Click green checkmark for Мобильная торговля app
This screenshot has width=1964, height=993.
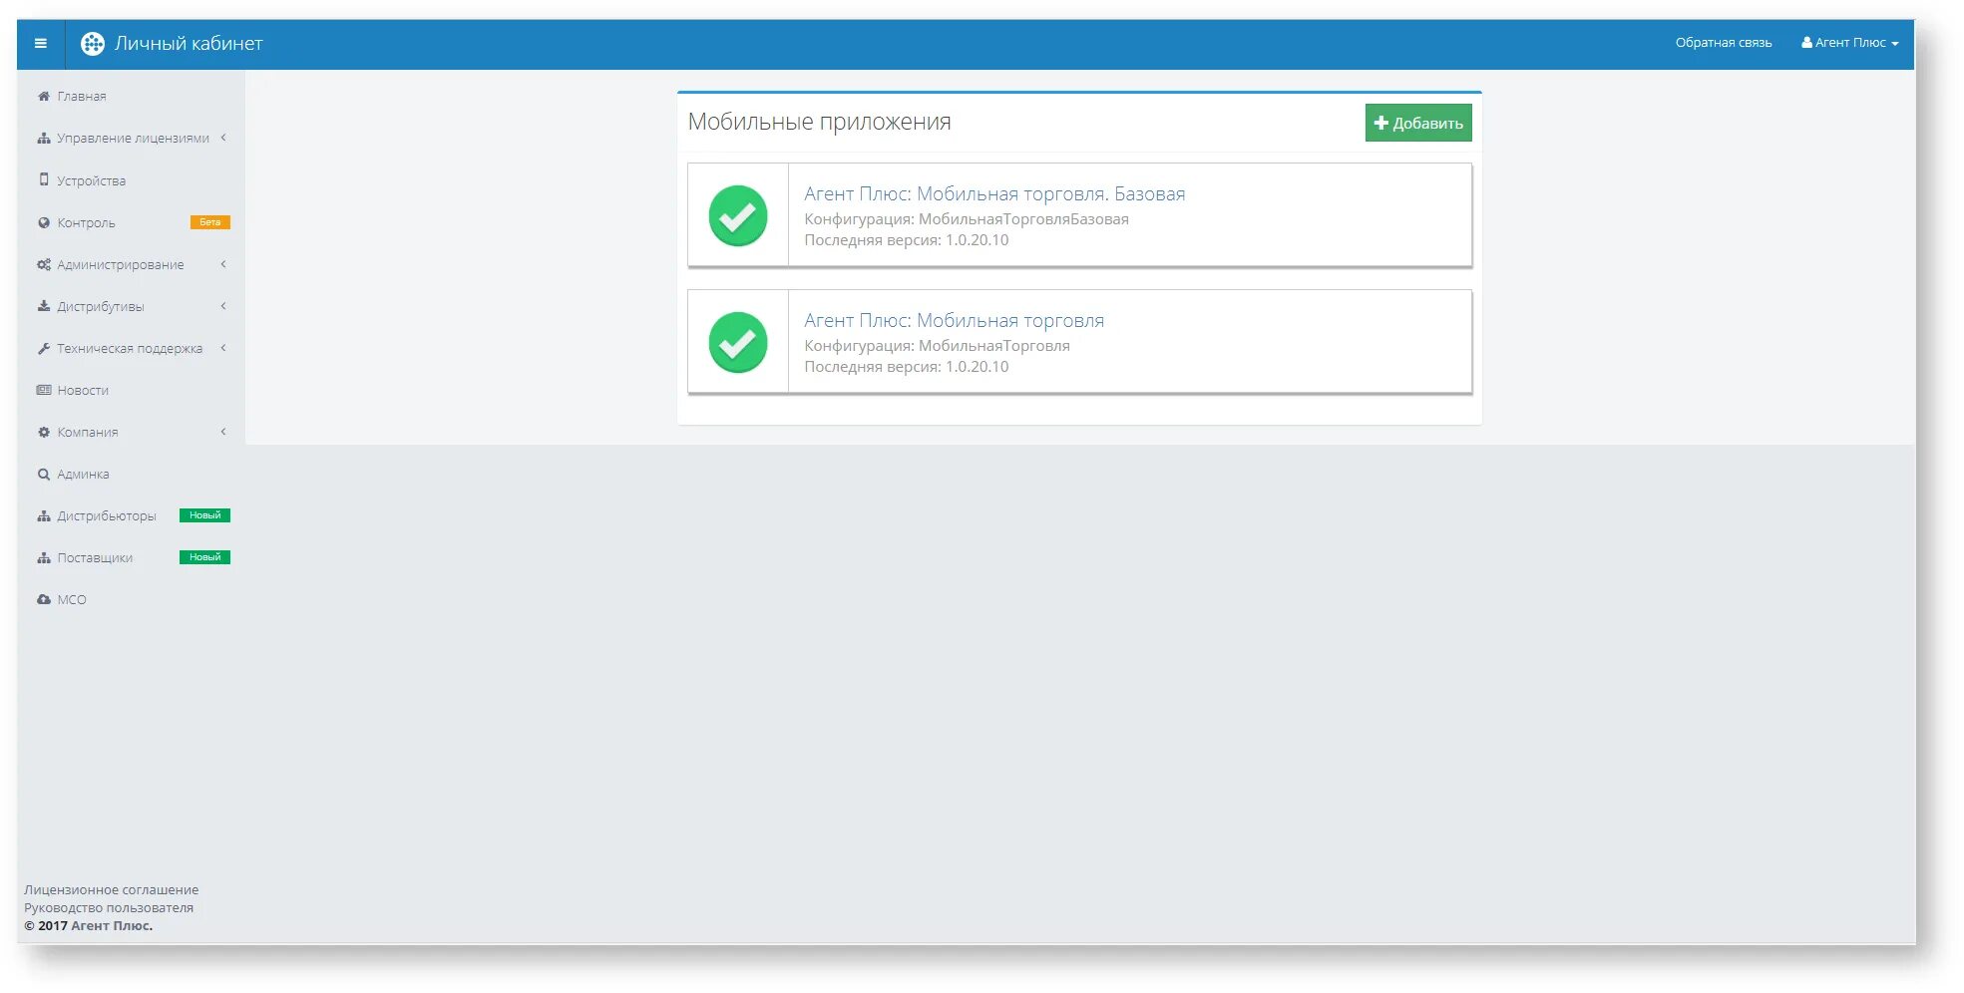coord(738,342)
